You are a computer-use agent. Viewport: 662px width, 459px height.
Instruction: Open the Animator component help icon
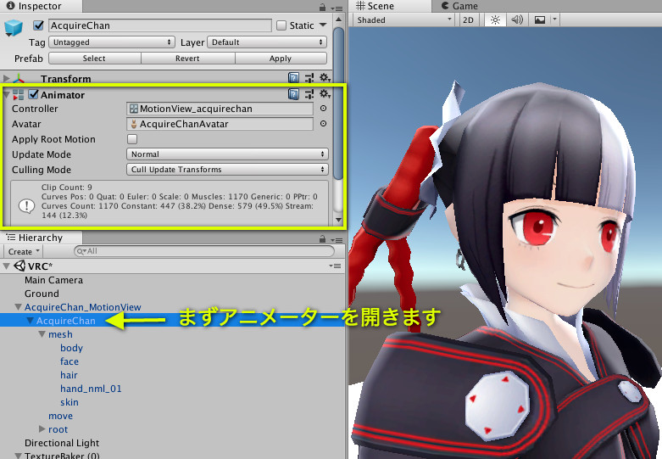click(x=293, y=94)
